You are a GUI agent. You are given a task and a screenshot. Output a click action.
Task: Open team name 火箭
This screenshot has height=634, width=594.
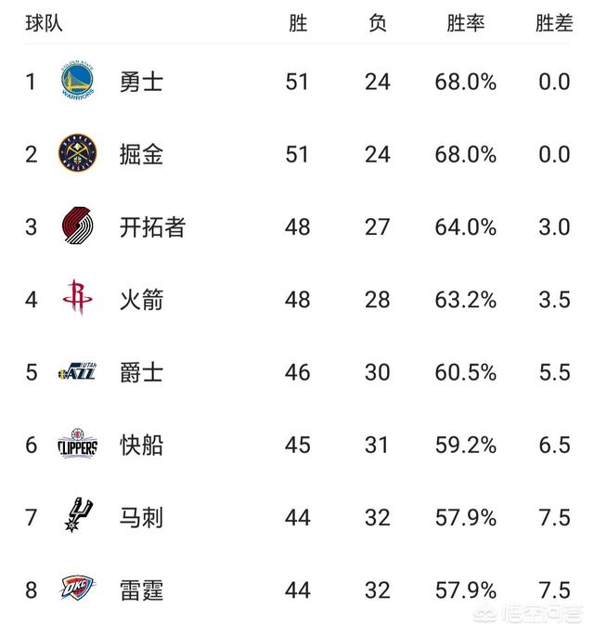pyautogui.click(x=141, y=300)
